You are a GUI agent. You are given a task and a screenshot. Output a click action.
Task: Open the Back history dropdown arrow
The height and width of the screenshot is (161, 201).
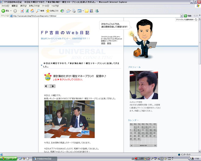pos(11,11)
